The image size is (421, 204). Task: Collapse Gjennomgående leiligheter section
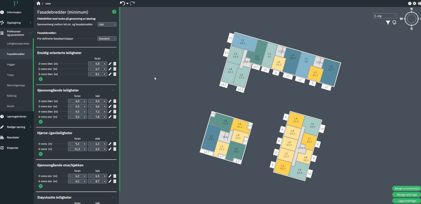click(x=112, y=90)
